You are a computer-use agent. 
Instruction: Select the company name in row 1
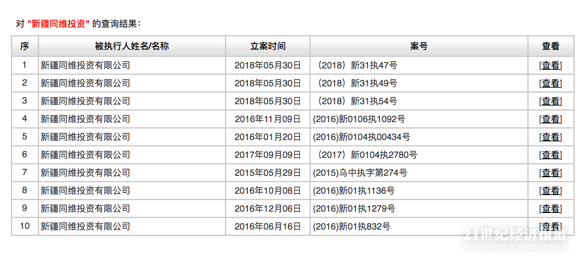point(85,65)
